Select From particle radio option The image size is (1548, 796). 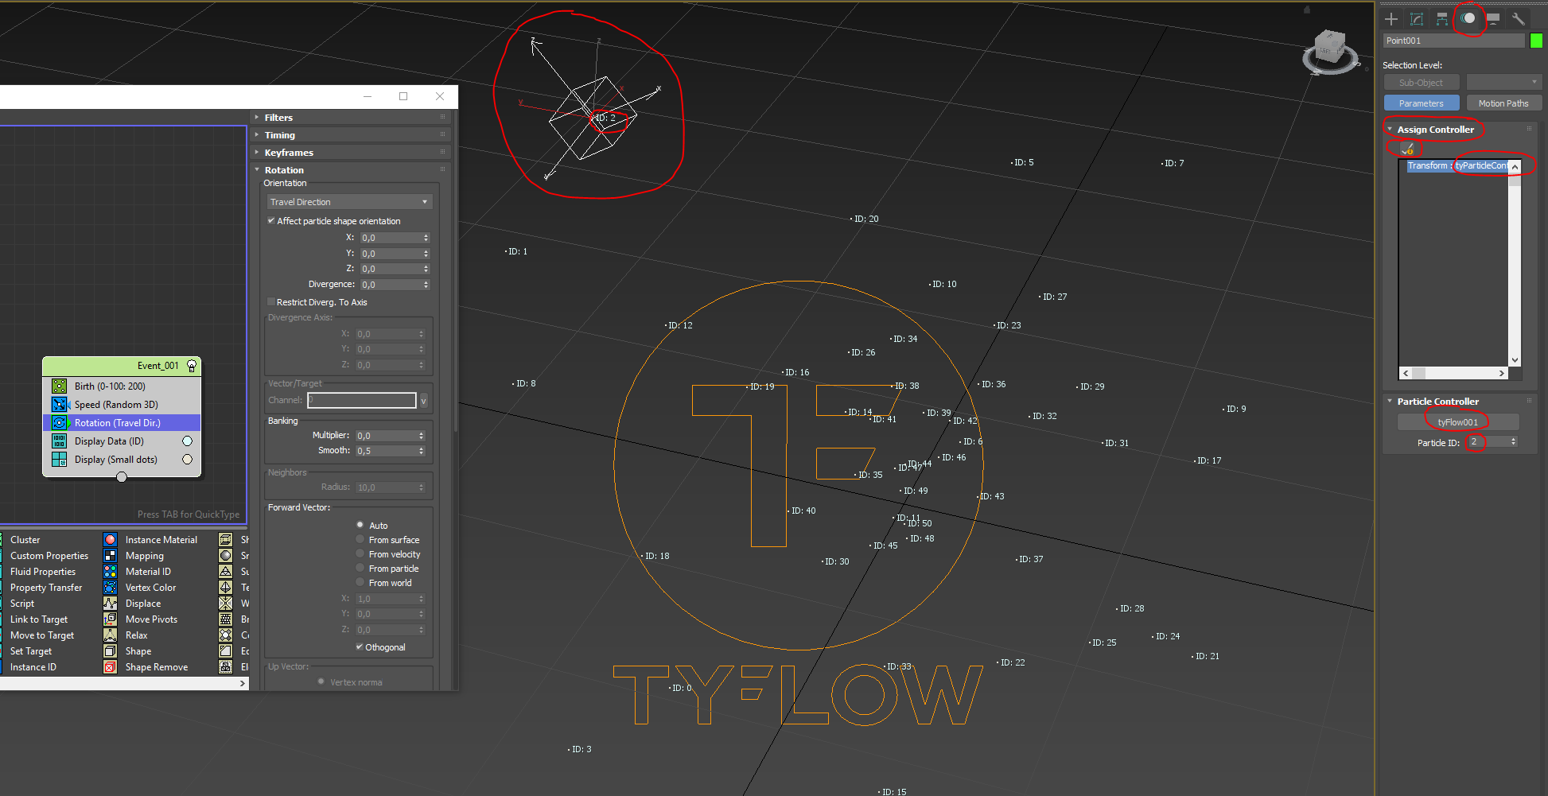(360, 568)
